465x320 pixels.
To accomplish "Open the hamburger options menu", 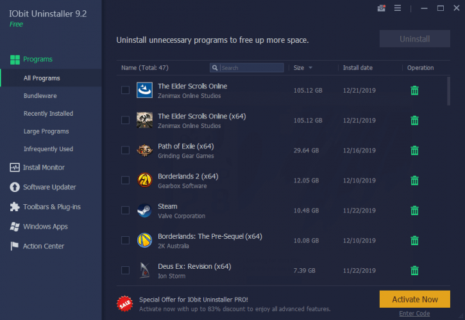I will [x=398, y=8].
